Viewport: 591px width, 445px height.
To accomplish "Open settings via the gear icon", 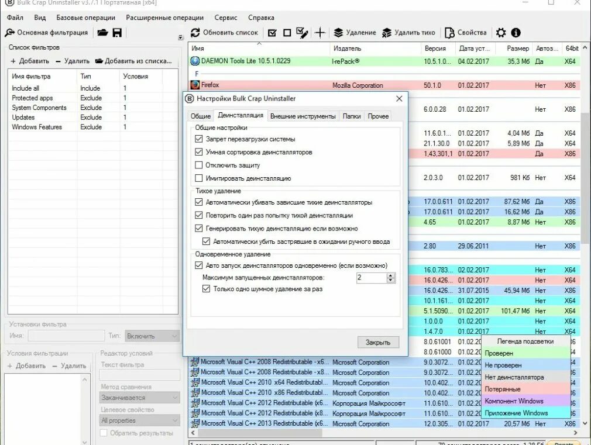I will (501, 33).
